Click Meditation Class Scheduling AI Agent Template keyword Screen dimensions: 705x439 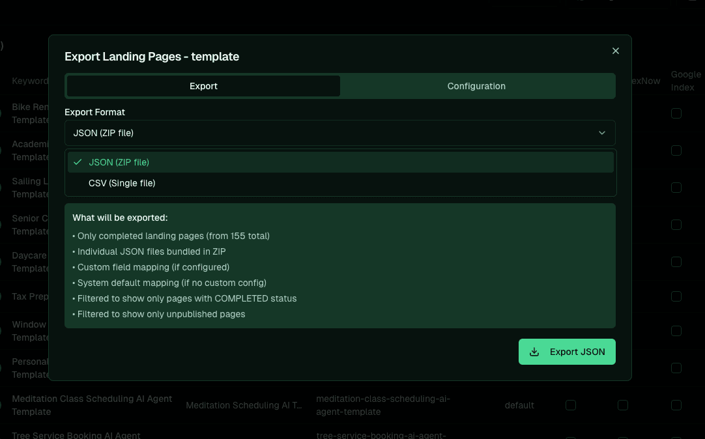(92, 405)
